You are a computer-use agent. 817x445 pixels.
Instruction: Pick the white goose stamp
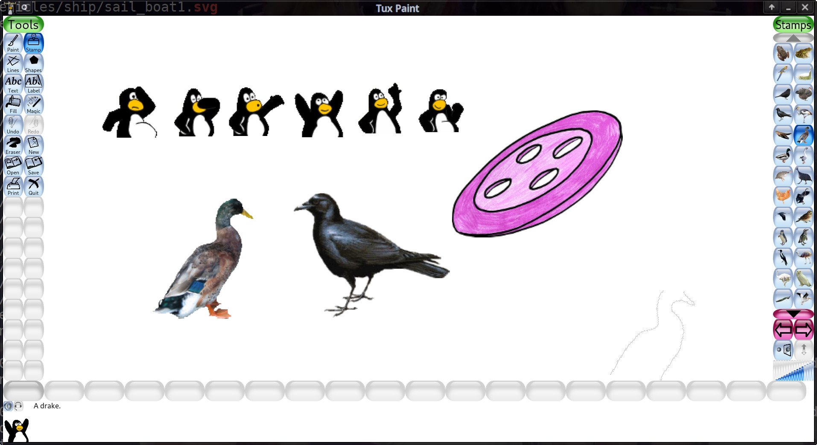pos(804,156)
